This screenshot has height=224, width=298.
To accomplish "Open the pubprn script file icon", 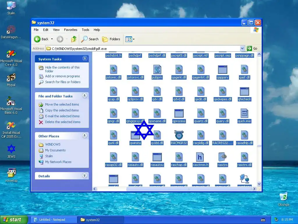I will click(157, 69).
